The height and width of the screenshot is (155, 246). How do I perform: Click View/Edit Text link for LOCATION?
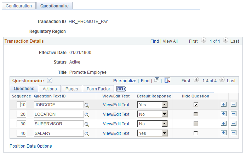pyautogui.click(x=116, y=114)
